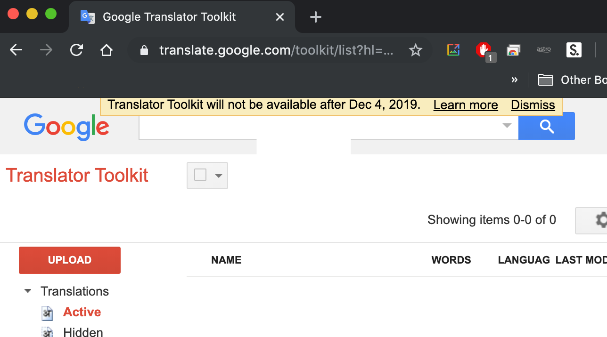Select the Google Translator Toolkit tab
The width and height of the screenshot is (607, 337).
[x=182, y=17]
